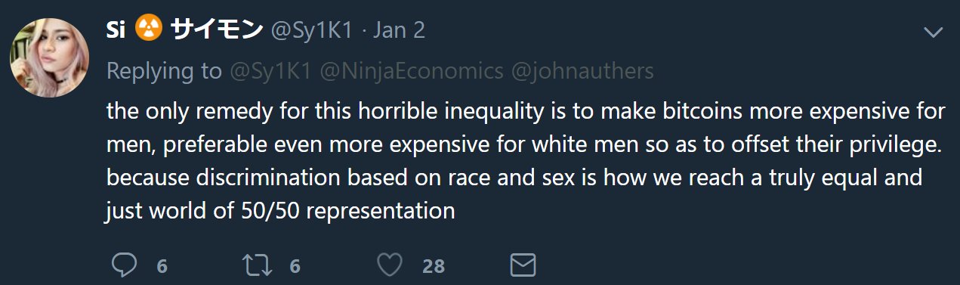Click the retweet count number 6
Screen dimensions: 960x285
coord(295,266)
